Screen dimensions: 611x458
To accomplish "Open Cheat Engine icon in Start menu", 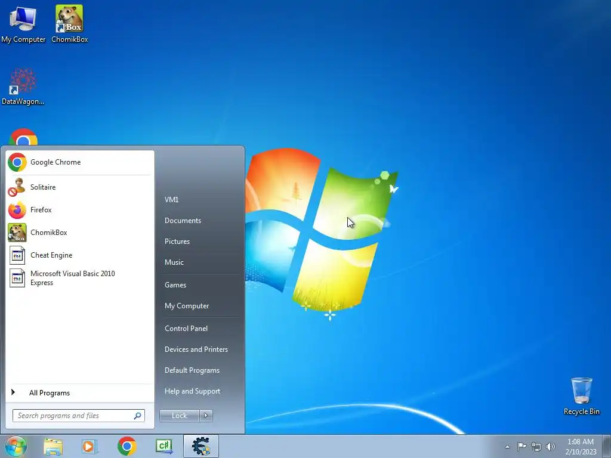I will [17, 255].
